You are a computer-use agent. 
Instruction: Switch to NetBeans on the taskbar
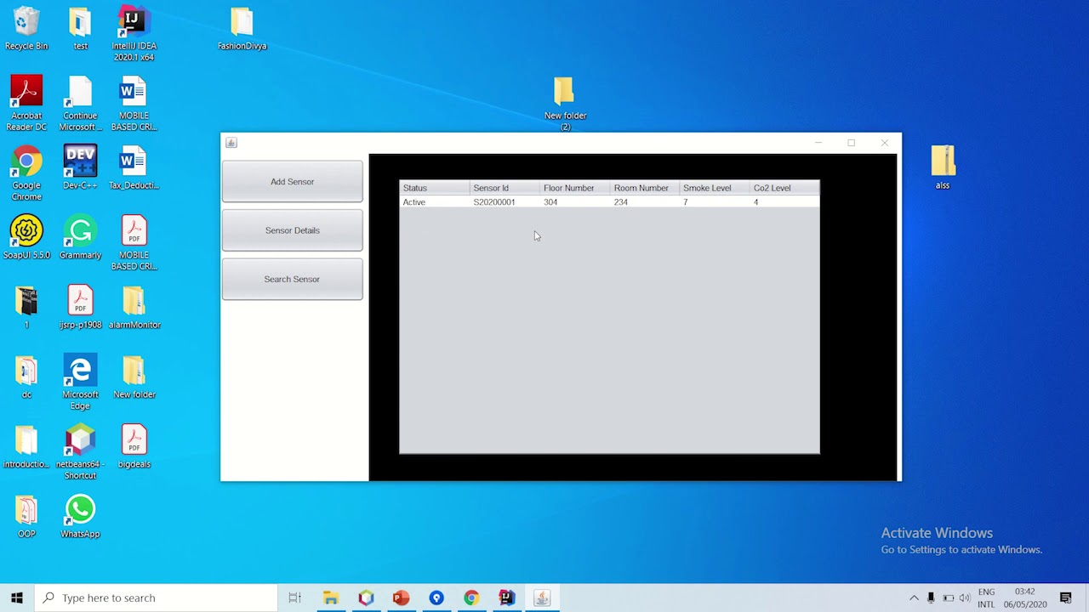point(366,598)
